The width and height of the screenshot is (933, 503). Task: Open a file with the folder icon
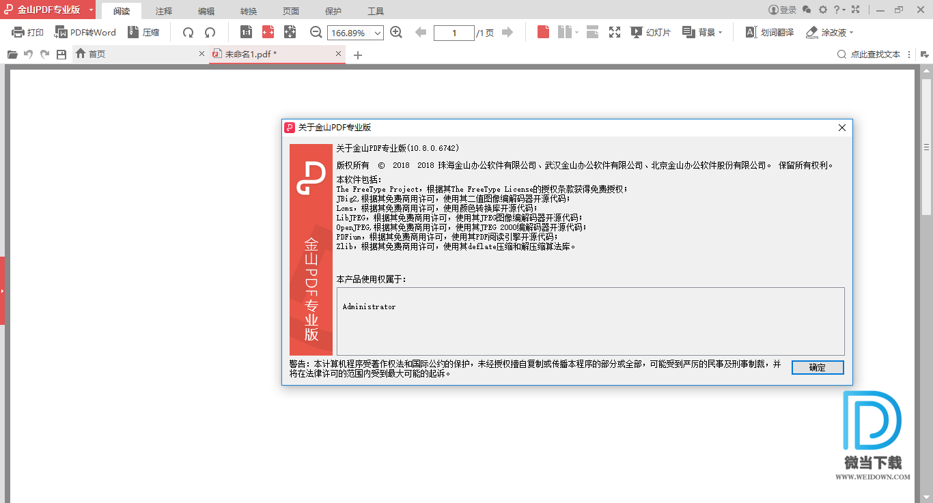coord(12,55)
